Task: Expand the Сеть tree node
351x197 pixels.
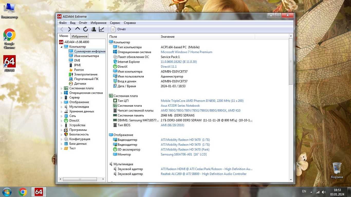Action: (x=61, y=116)
